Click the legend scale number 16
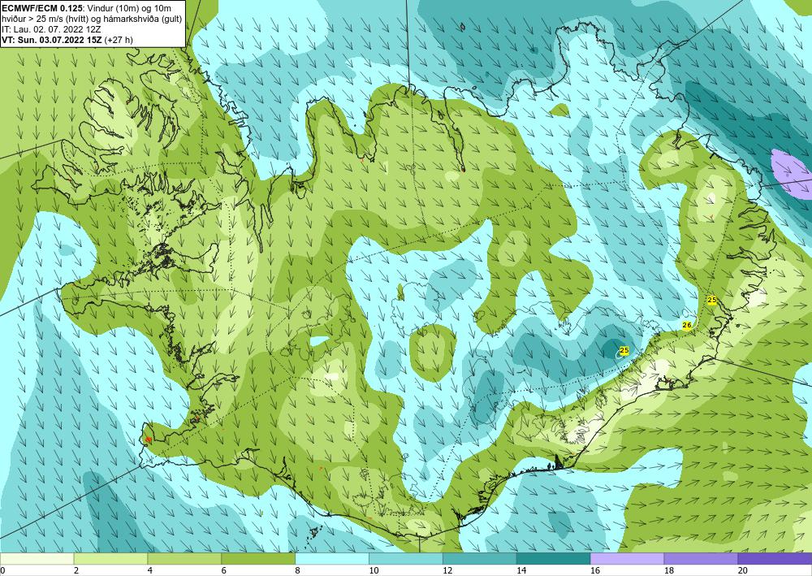This screenshot has height=576, width=812. pos(595,571)
